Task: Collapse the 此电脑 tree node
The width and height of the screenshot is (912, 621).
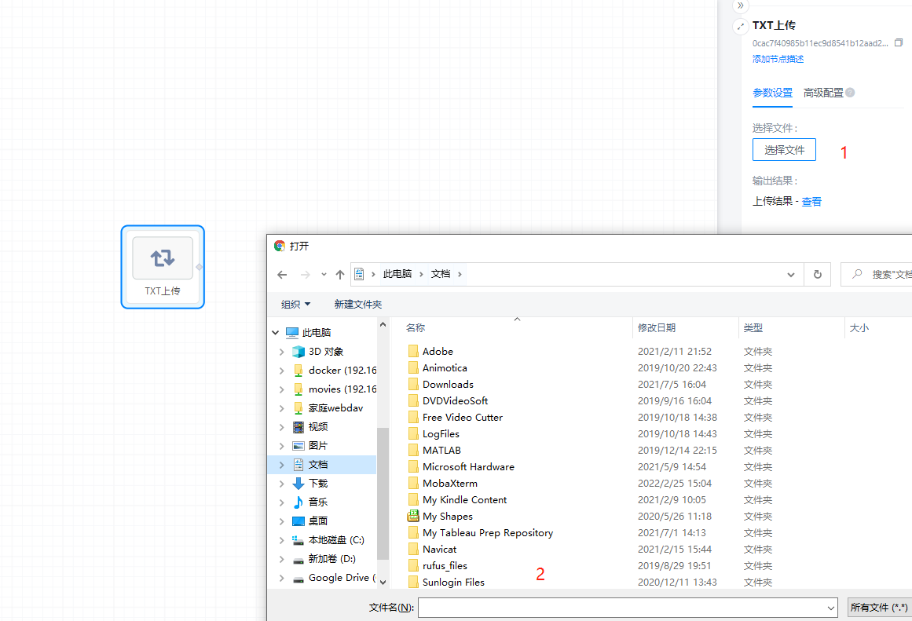Action: (276, 333)
